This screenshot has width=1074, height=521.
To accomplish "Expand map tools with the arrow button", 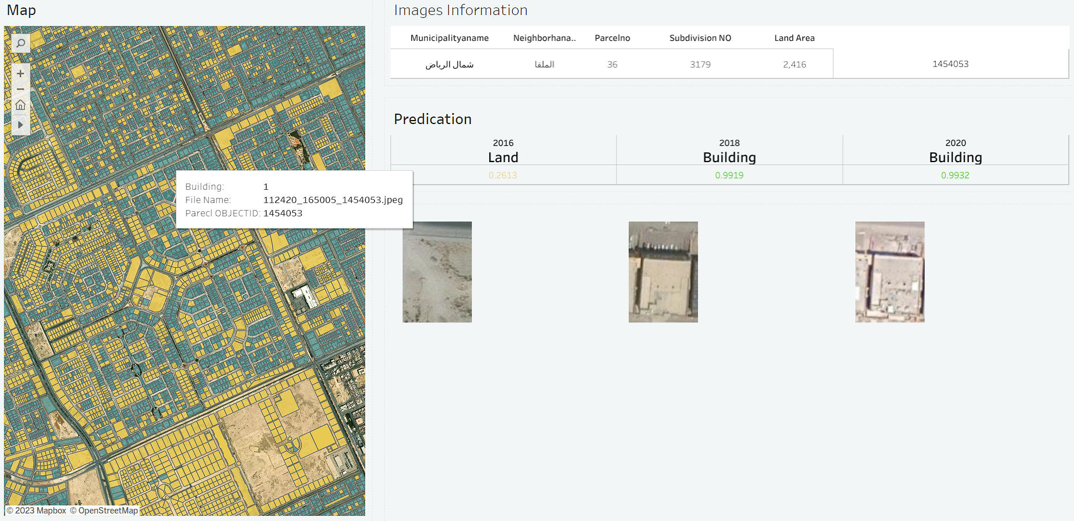I will click(x=21, y=125).
